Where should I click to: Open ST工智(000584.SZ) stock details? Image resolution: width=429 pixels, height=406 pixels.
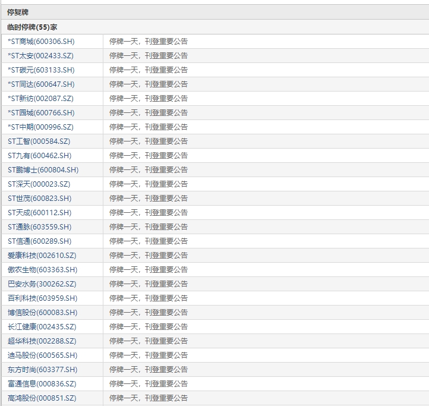(39, 141)
